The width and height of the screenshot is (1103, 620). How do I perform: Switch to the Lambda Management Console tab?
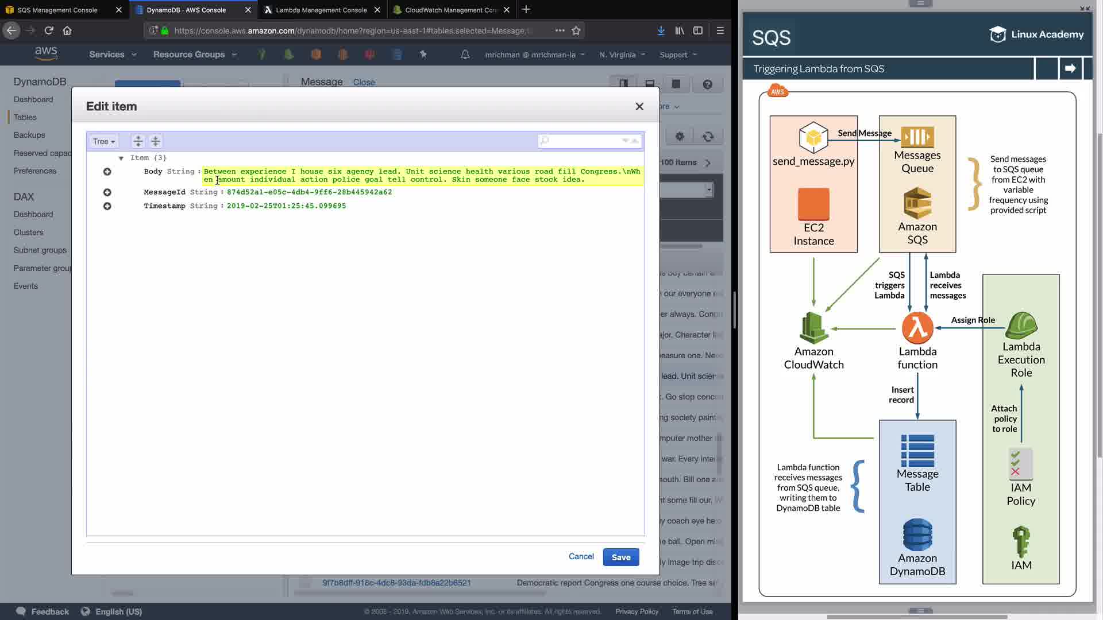point(321,10)
